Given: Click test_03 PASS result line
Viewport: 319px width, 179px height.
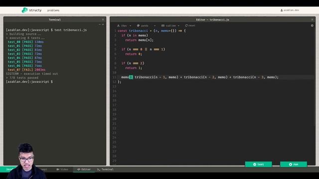Looking at the screenshot, I should click(x=24, y=54).
